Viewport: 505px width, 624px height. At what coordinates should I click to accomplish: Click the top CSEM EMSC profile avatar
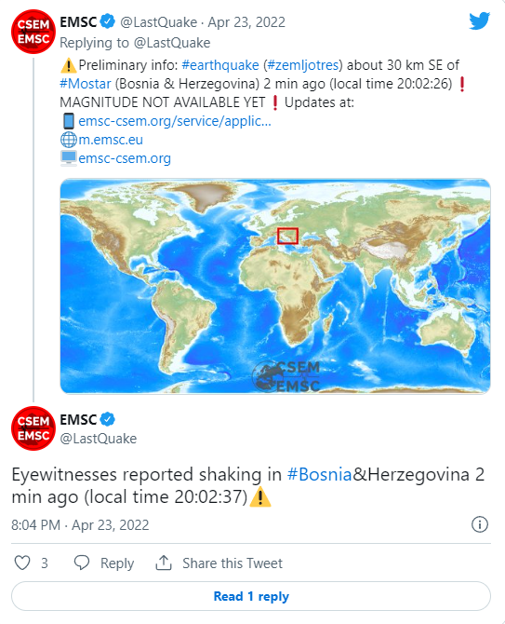[x=33, y=32]
